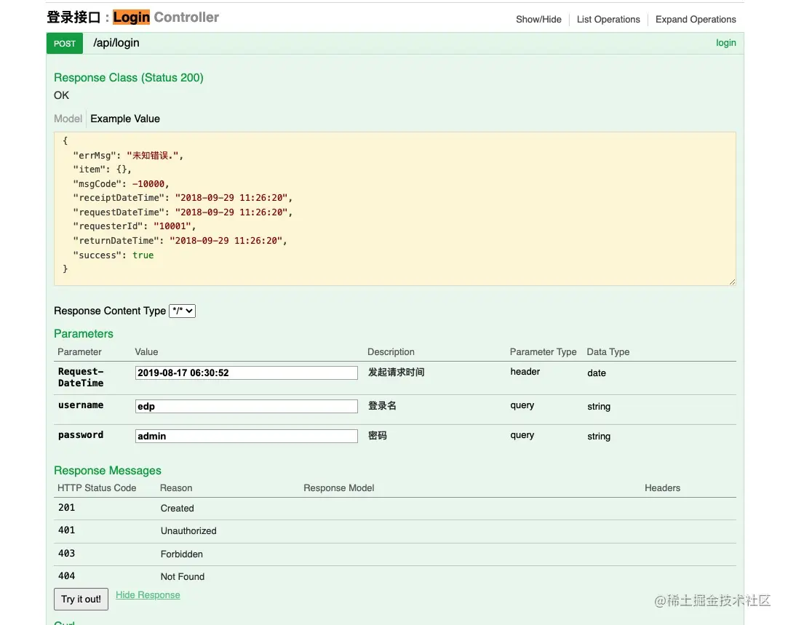Click the Forbidden reason text
Viewport: 788px width, 625px height.
pyautogui.click(x=181, y=554)
